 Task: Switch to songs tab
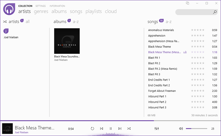[x=76, y=12]
